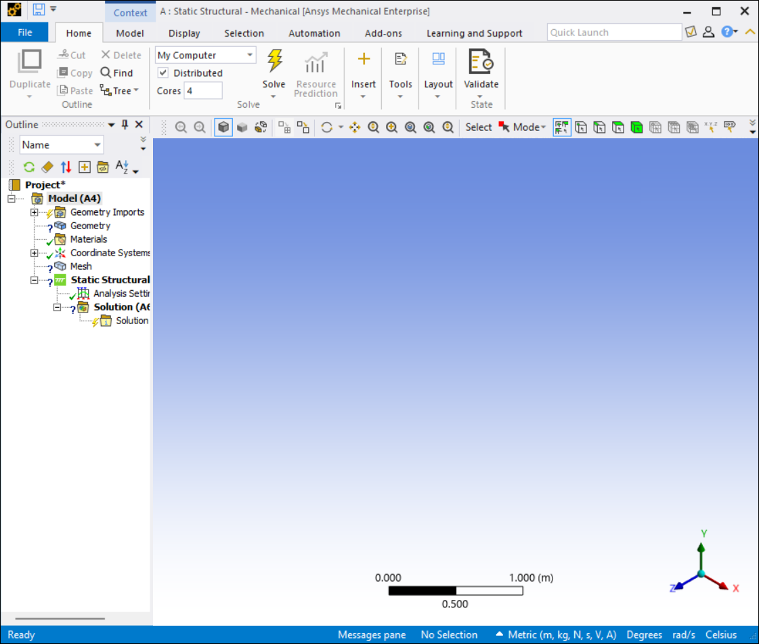The width and height of the screenshot is (759, 644).
Task: Expand the Geometry Imports tree node
Action: pos(34,212)
